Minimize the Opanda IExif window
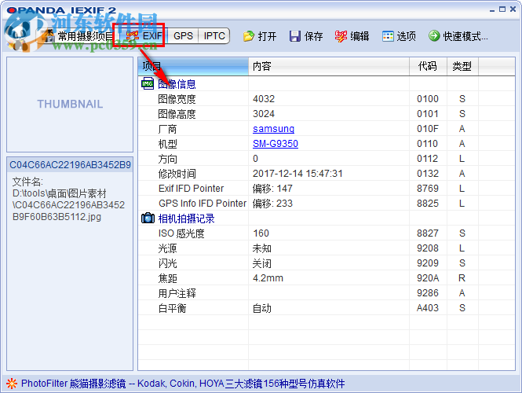 492,10
